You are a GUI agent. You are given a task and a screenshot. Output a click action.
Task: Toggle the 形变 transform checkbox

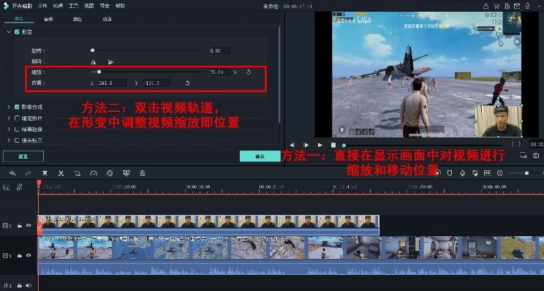tap(17, 32)
